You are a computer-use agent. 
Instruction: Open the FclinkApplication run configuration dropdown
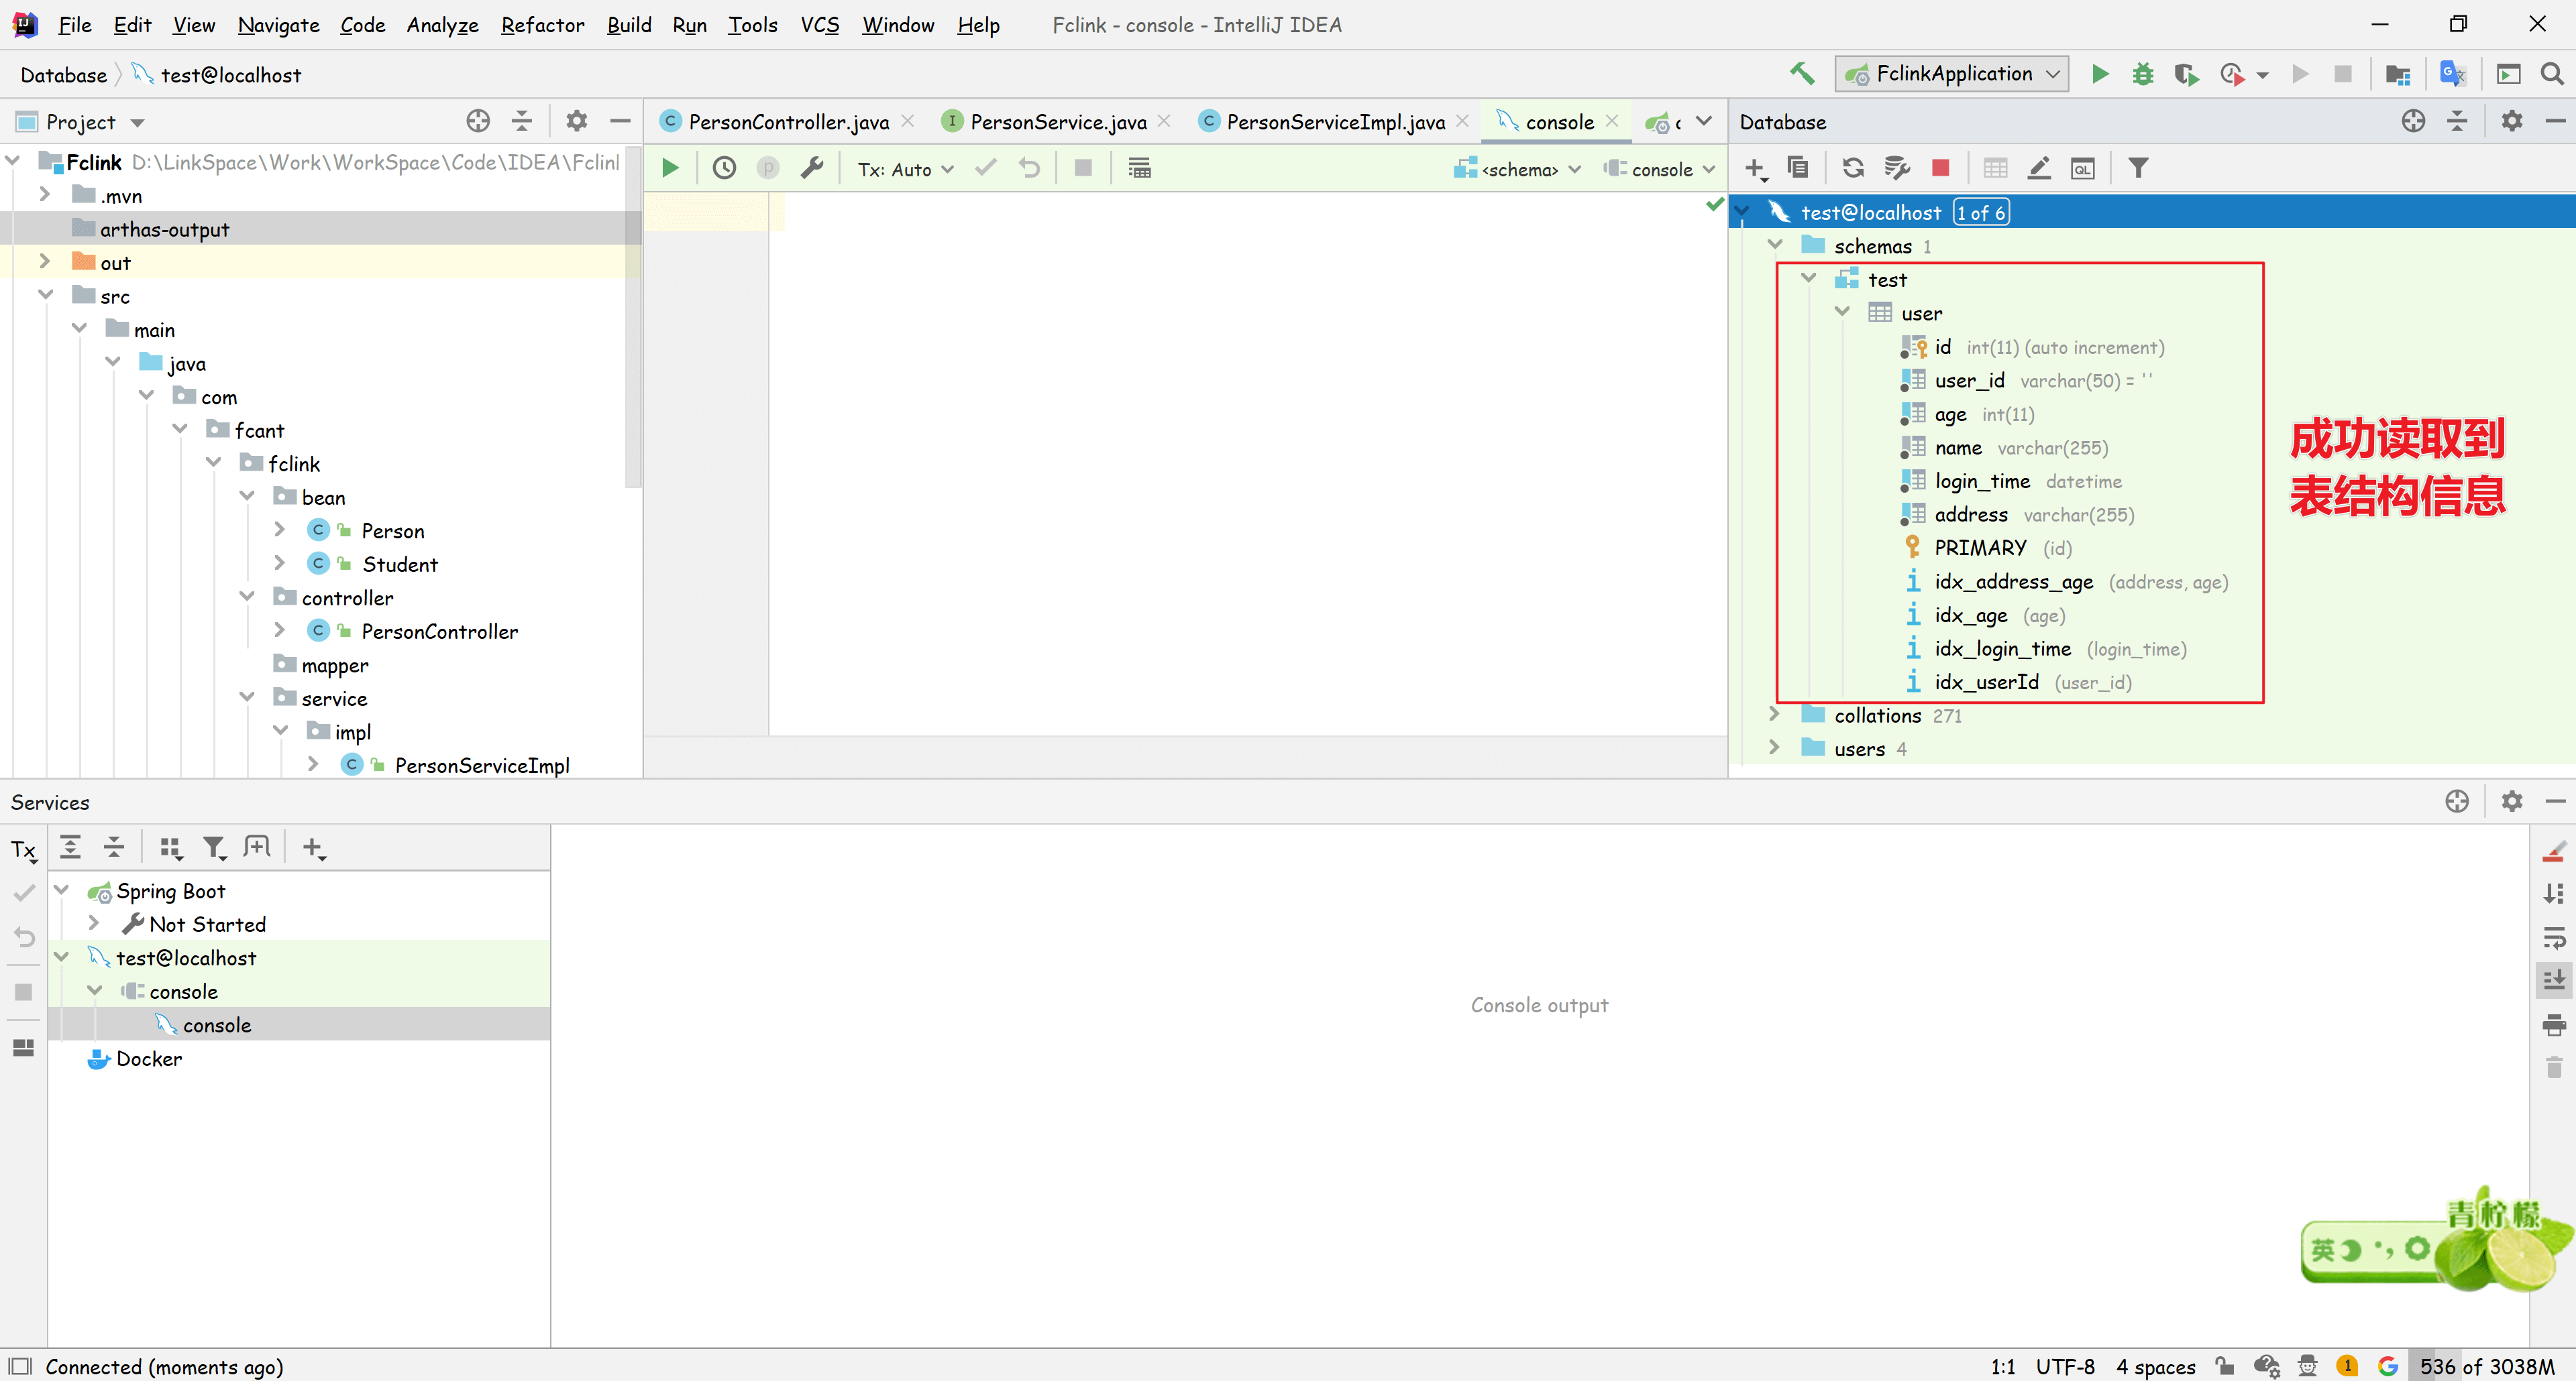click(1951, 74)
